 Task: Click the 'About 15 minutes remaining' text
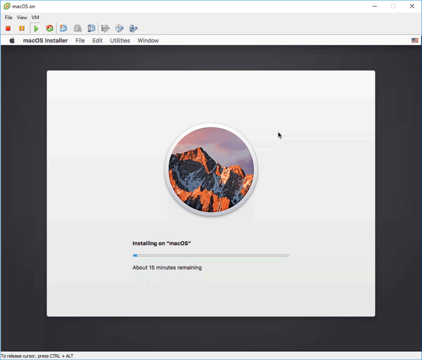[167, 267]
